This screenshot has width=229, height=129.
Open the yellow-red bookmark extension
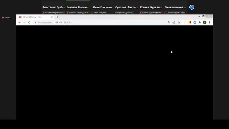coord(190,23)
